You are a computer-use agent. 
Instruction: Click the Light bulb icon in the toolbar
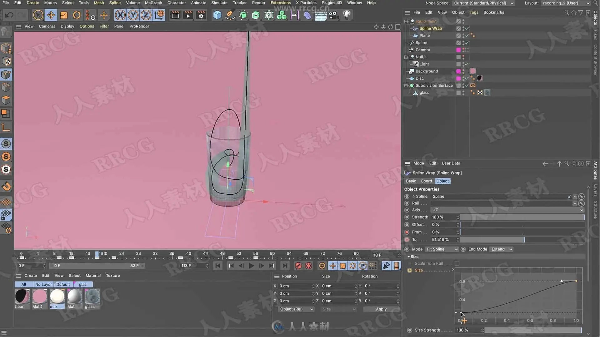(347, 15)
